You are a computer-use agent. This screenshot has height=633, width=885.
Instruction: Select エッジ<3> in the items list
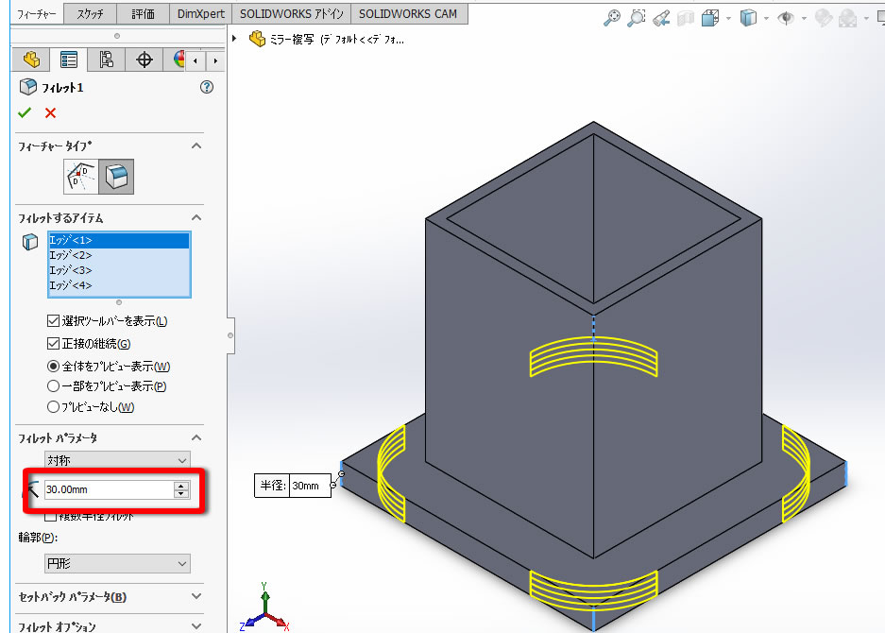(118, 270)
